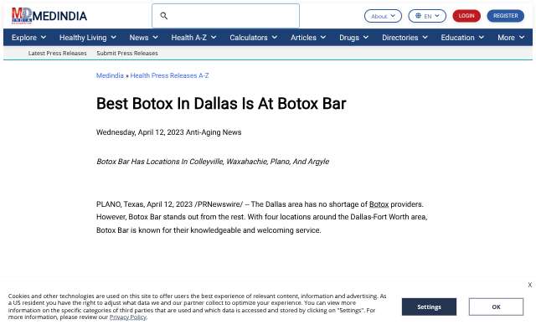Viewport: 536px width, 335px height.
Task: Focus the site search field
Action: 225,16
